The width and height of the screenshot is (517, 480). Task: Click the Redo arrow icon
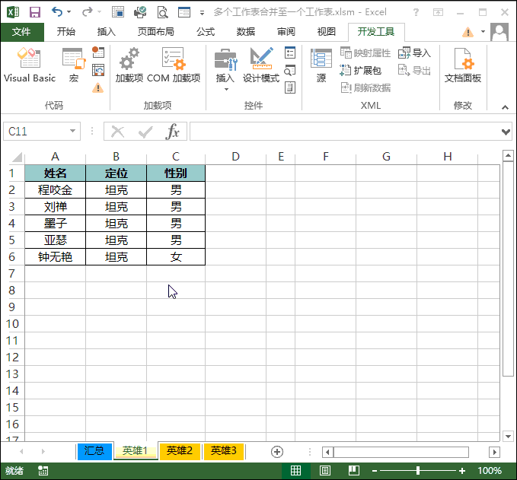(87, 12)
